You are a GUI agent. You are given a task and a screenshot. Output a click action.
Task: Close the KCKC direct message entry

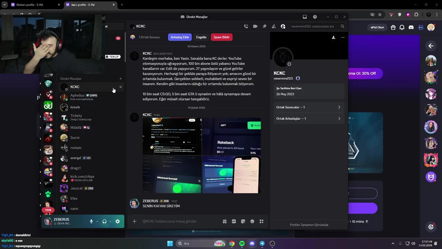click(x=121, y=87)
